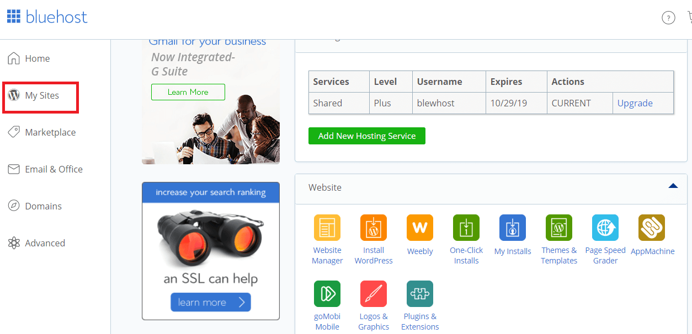Image resolution: width=692 pixels, height=334 pixels.
Task: Select the '10/29/19' expiry cell
Action: click(517, 103)
